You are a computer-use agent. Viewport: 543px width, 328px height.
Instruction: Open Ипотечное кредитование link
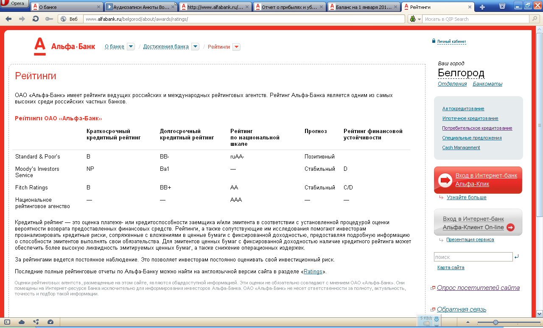[x=470, y=118]
